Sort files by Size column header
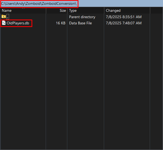This screenshot has height=150, width=163. click(x=63, y=10)
